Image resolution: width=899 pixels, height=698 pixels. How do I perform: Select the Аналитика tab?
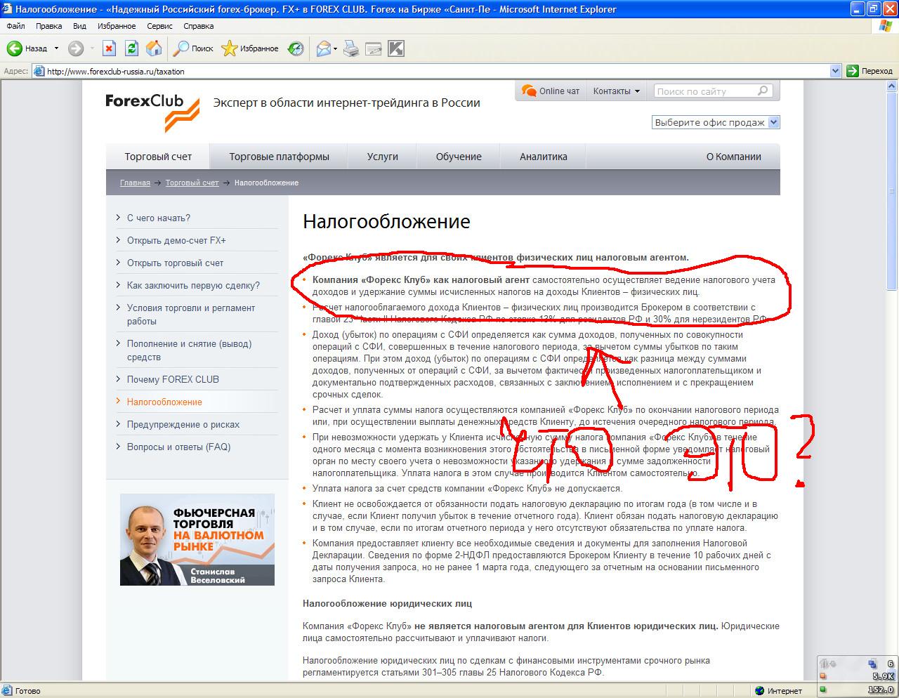543,157
